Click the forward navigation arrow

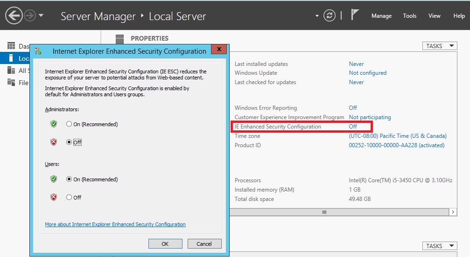click(30, 16)
